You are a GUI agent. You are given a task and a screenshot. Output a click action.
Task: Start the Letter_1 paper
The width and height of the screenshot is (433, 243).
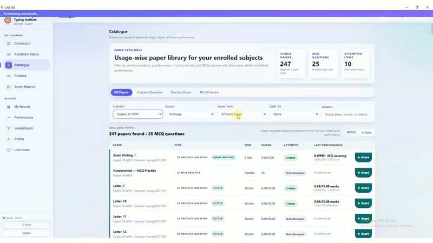pyautogui.click(x=363, y=188)
